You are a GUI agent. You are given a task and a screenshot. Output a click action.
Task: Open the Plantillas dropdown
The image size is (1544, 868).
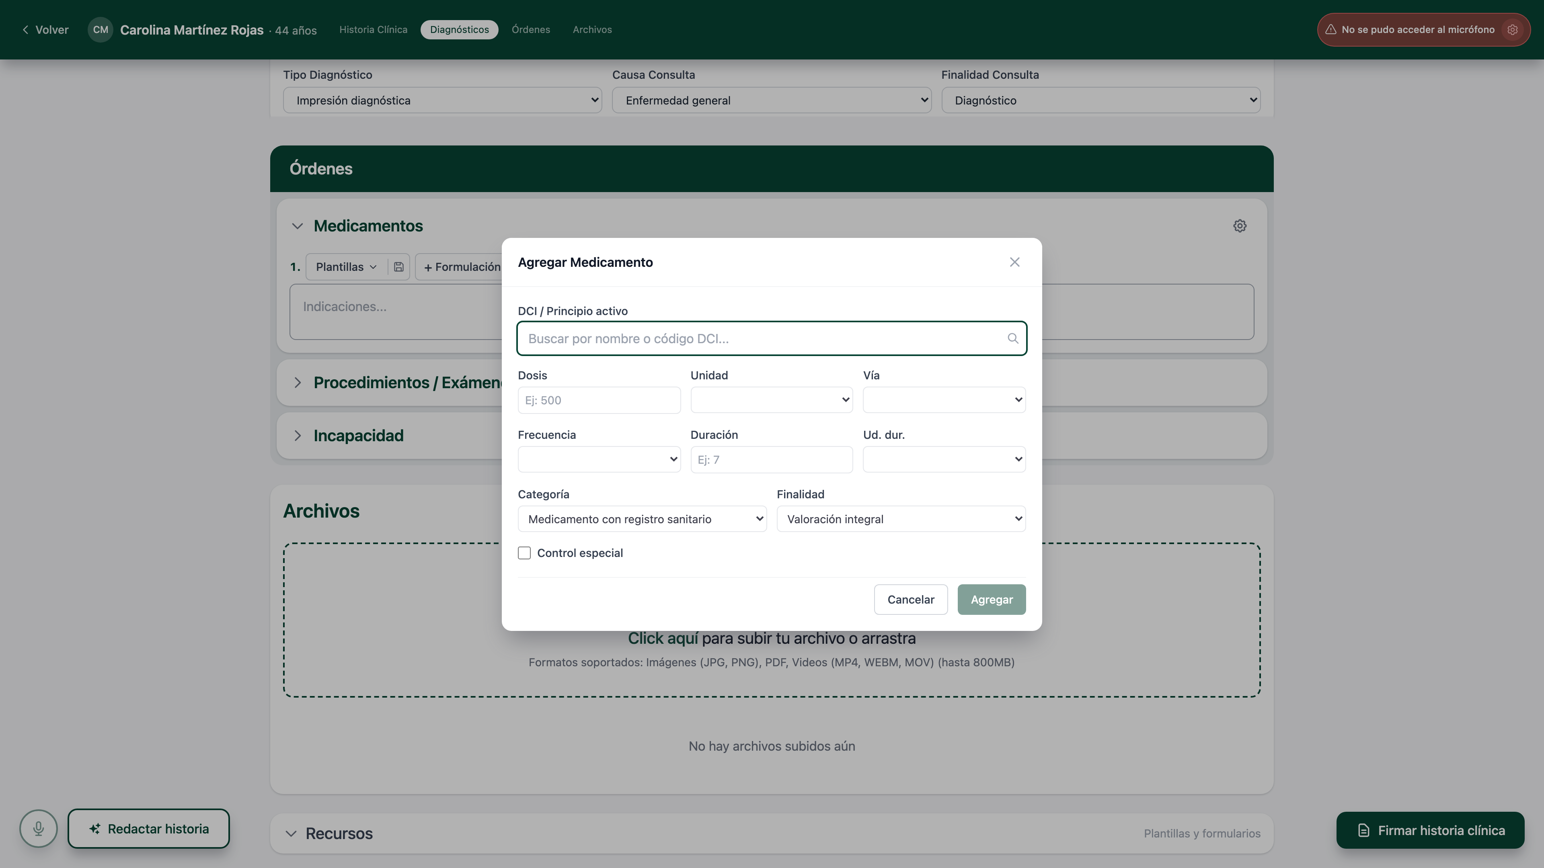[346, 267]
